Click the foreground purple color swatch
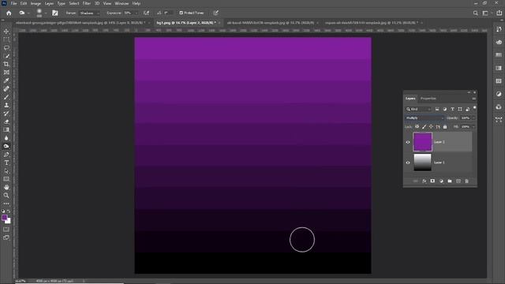The width and height of the screenshot is (505, 284). [x=4, y=218]
